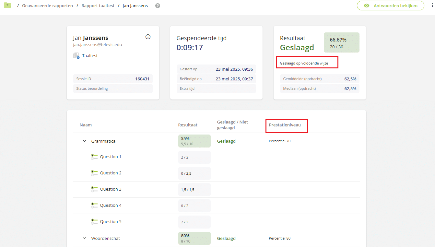Open Question 1 row
Viewport: 435px width, 247px height.
tap(217, 157)
